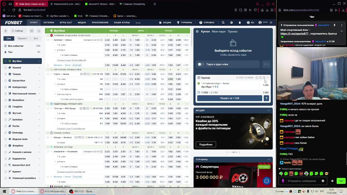Screen dimensions: 347x195
Task: Collapse the pinned message in Kick chat
Action: click(x=342, y=31)
